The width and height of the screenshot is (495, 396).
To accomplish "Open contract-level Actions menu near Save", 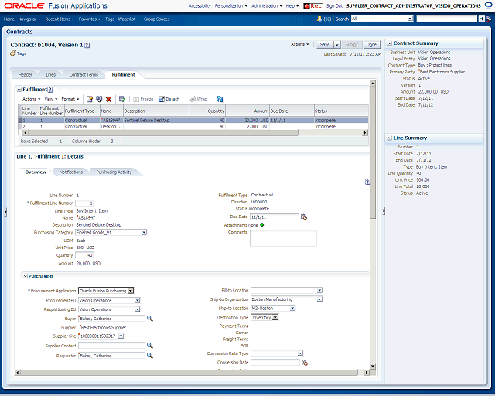I will pyautogui.click(x=299, y=44).
